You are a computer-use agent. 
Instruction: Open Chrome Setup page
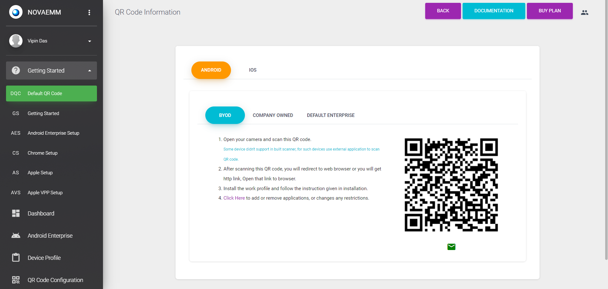point(51,153)
